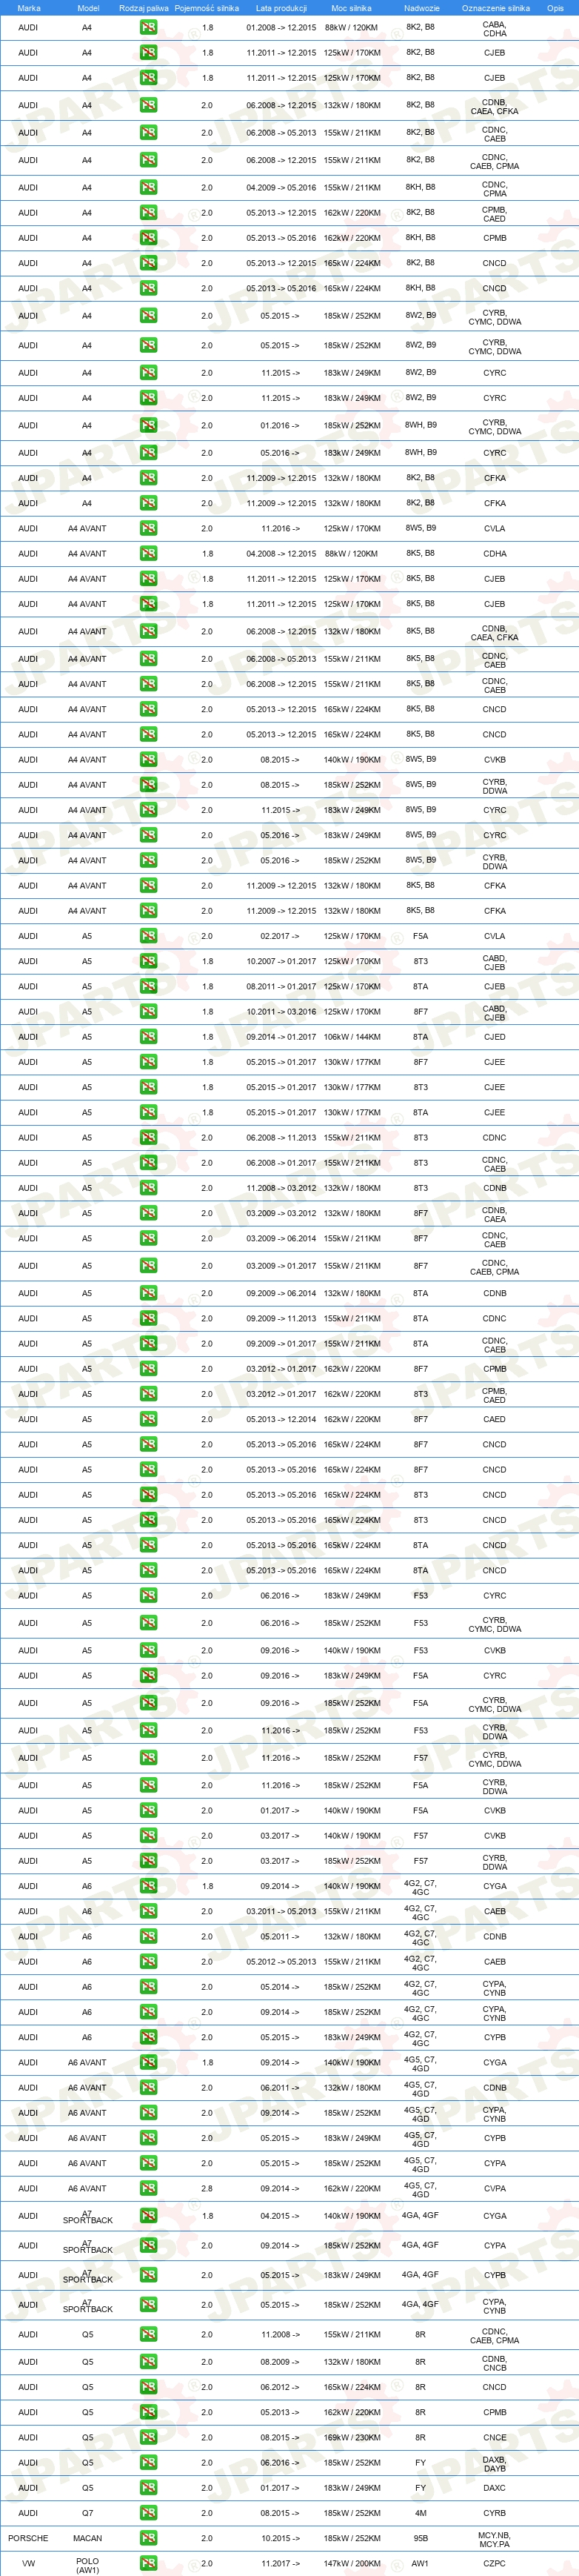The width and height of the screenshot is (579, 2576).
Task: Click the fuel icon in the PORSCHE MACAN row
Action: [x=148, y=2538]
